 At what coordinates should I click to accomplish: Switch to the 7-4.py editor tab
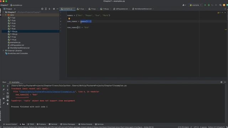[x=81, y=9]
